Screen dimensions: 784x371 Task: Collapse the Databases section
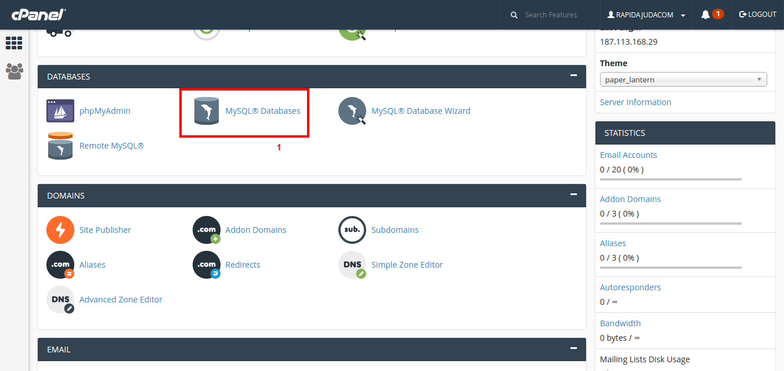573,75
